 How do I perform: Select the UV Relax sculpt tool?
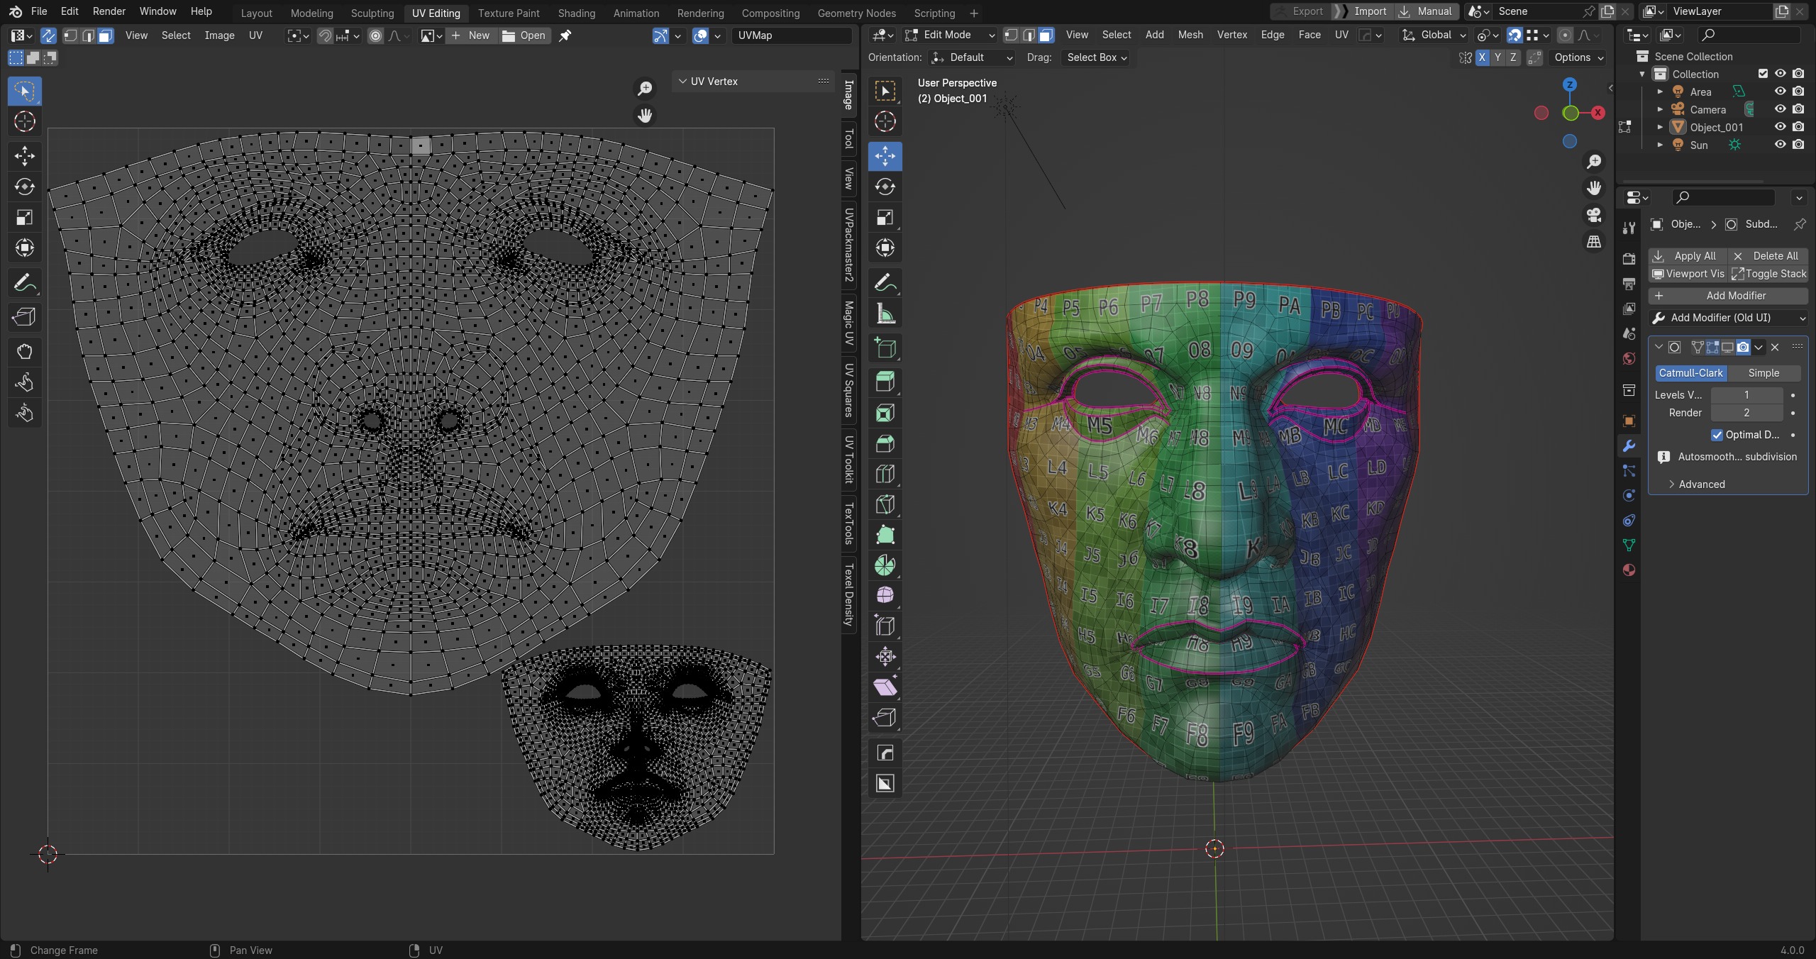[x=25, y=382]
